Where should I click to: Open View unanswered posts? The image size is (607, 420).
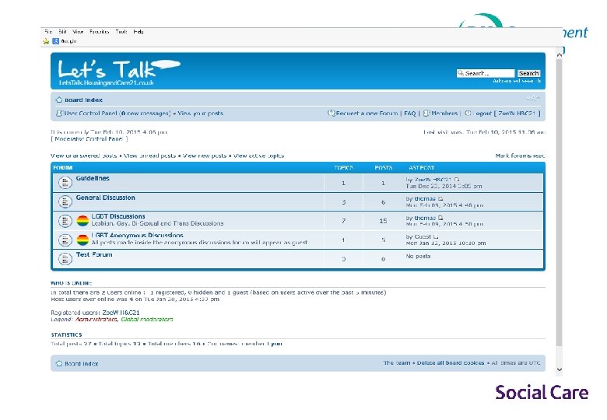click(83, 156)
